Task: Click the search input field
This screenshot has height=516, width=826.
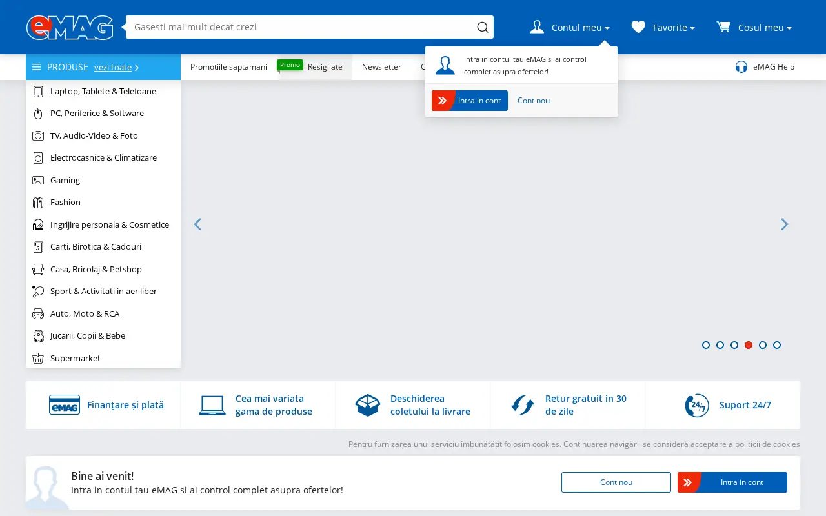Action: tap(300, 27)
